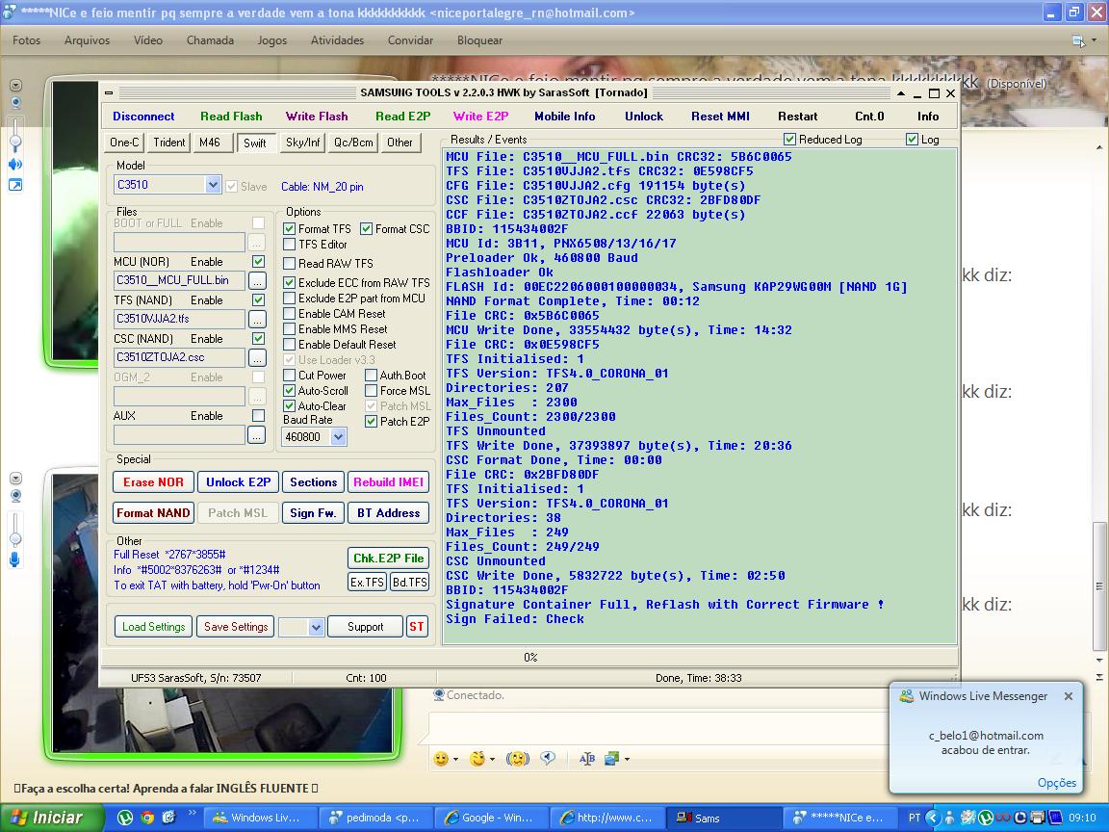Send a nudge with the shaking smiley icon
Viewport: 1109px width, 832px height.
pyautogui.click(x=518, y=759)
